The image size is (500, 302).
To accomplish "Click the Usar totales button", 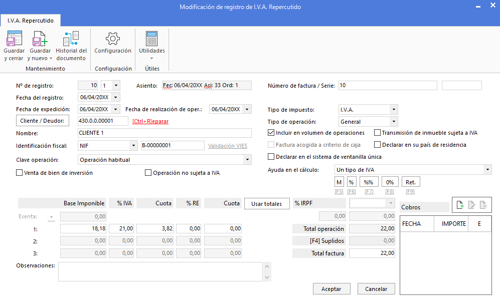I will [x=267, y=203].
